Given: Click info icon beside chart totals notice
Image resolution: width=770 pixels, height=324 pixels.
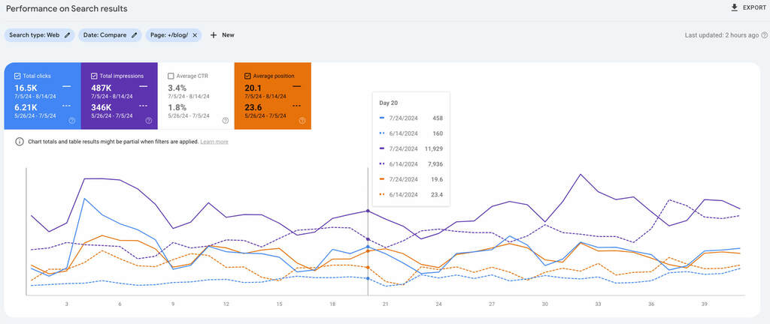Looking at the screenshot, I should (19, 142).
